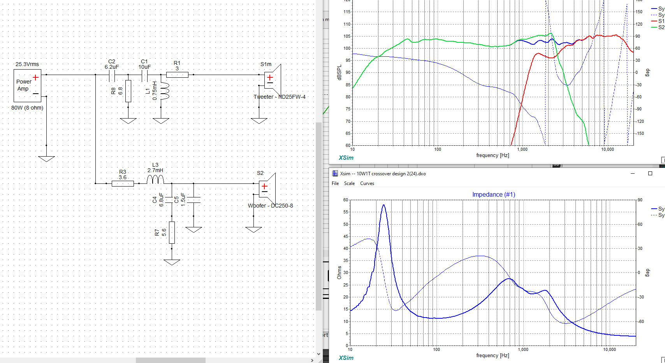Viewport: 665px width, 363px height.
Task: Open the File menu in impedance window
Action: (335, 183)
